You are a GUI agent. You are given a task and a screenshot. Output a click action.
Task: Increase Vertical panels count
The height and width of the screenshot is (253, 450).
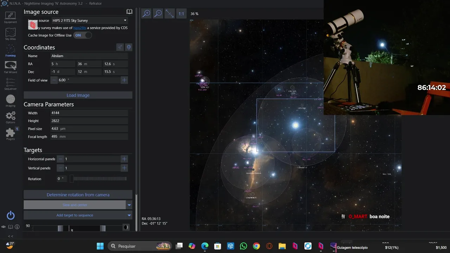[x=124, y=168]
